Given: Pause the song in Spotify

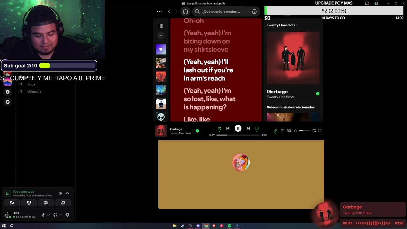Looking at the screenshot, I should [x=238, y=128].
